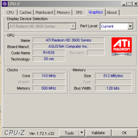The width and height of the screenshot is (138, 138).
Task: Select the Graphics tab
Action: coord(96,12)
